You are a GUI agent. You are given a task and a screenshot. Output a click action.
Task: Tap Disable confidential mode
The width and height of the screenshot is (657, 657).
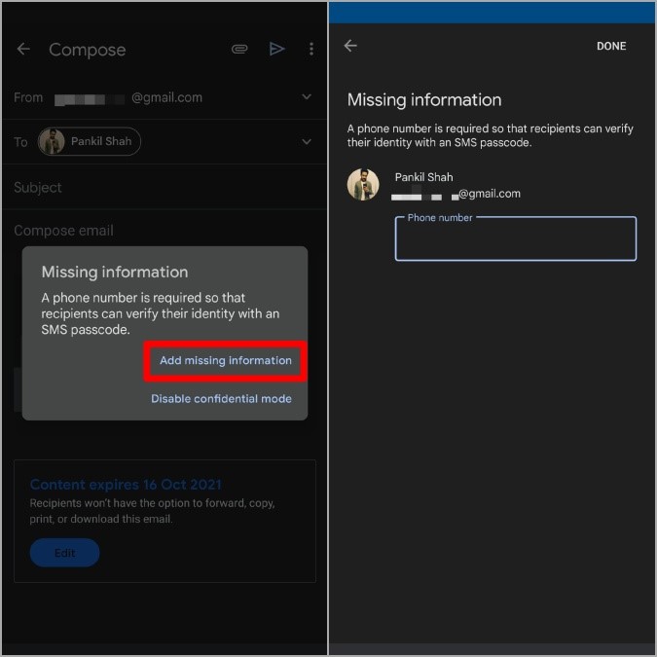[x=221, y=399]
